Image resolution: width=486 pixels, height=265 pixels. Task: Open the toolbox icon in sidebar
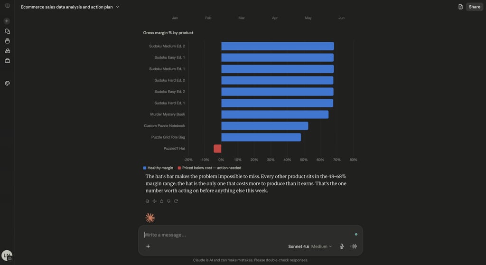(8, 61)
